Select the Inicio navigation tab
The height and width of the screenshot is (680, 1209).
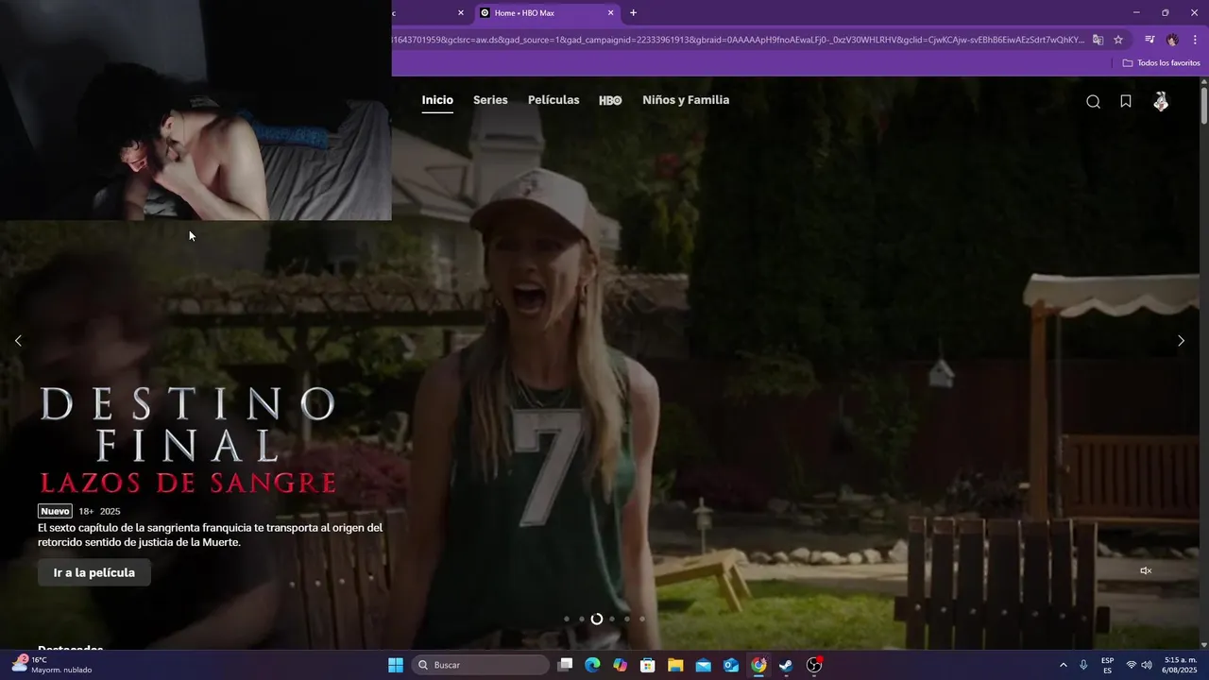[437, 100]
